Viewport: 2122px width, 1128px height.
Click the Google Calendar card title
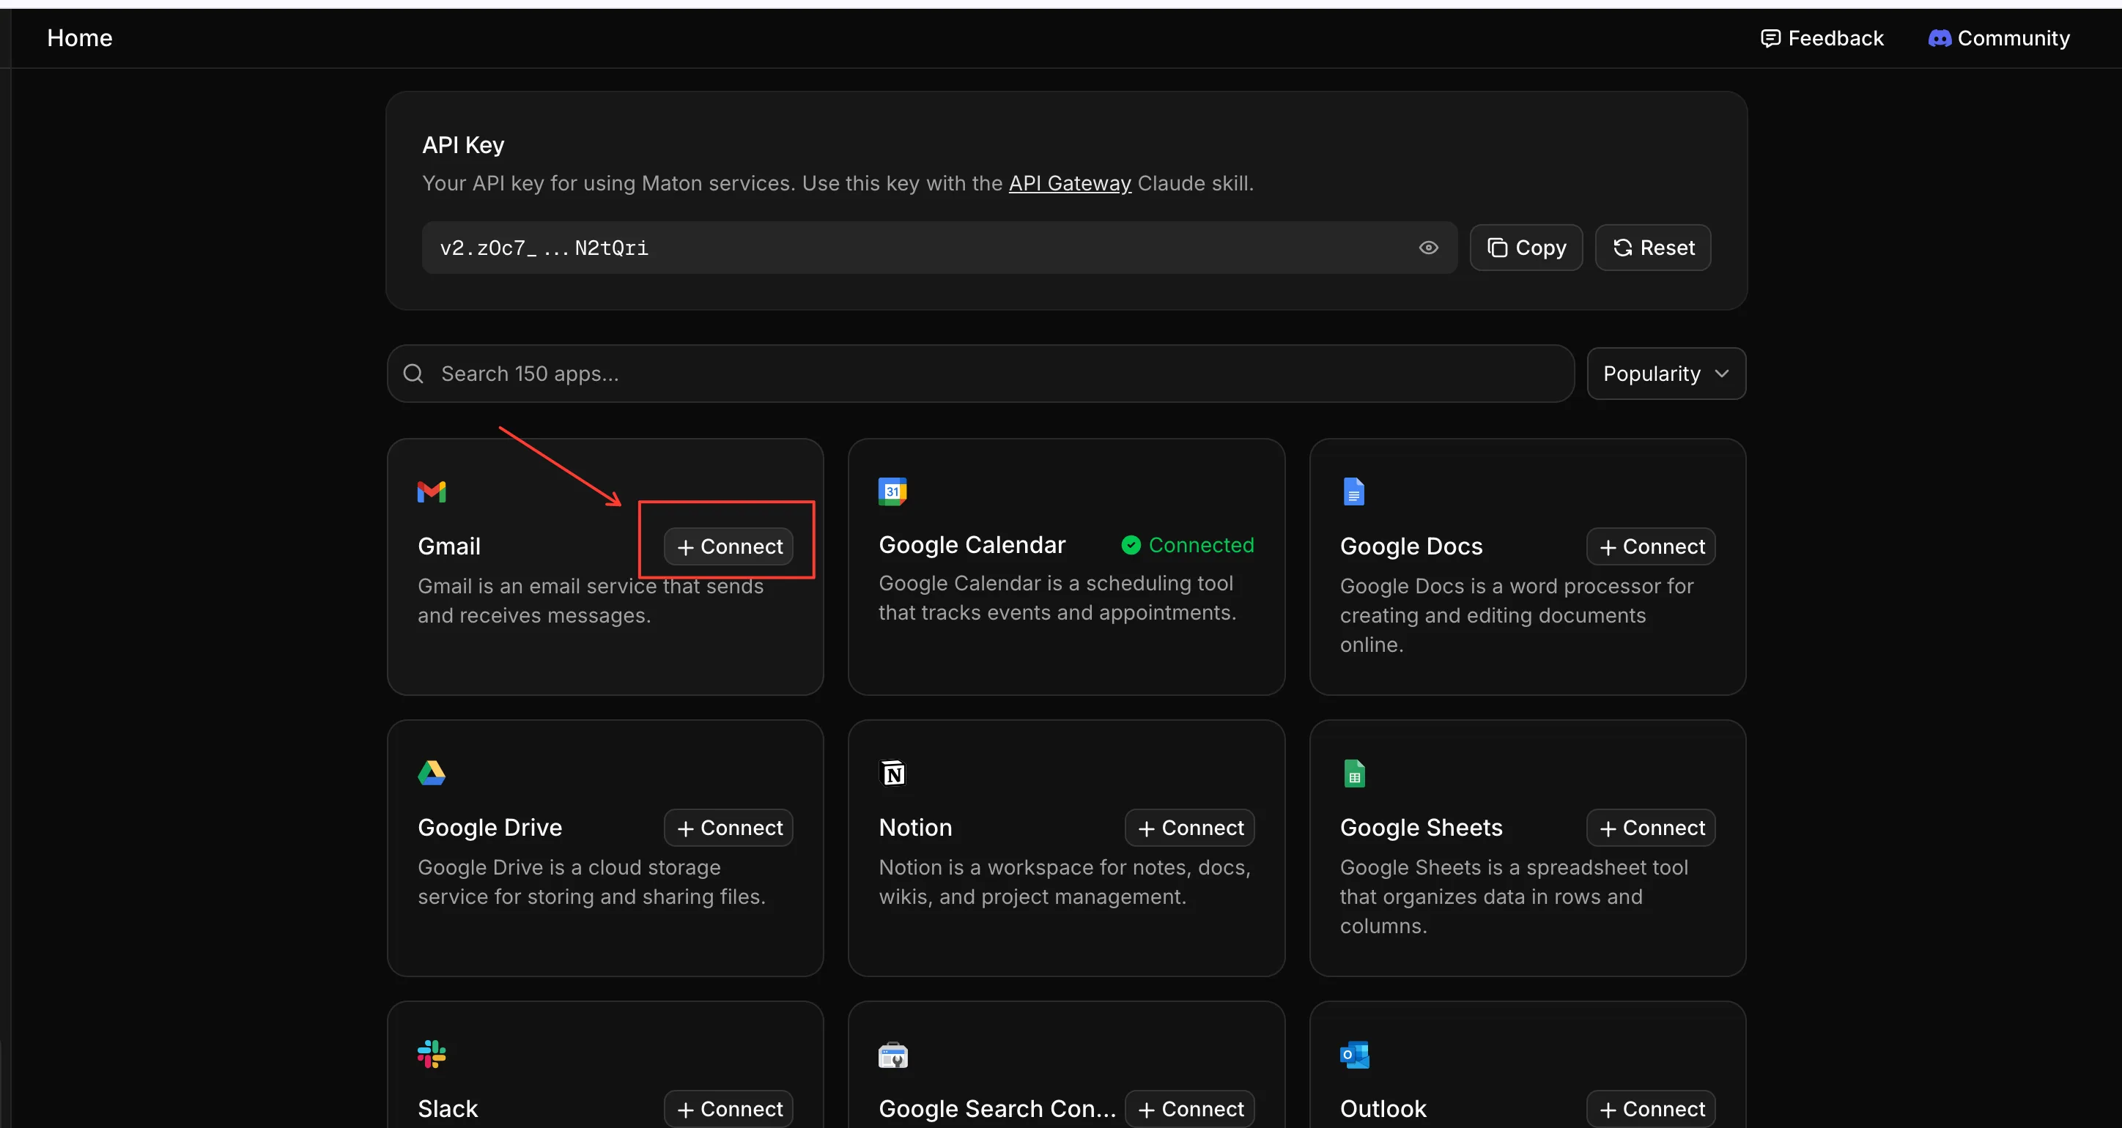point(972,545)
